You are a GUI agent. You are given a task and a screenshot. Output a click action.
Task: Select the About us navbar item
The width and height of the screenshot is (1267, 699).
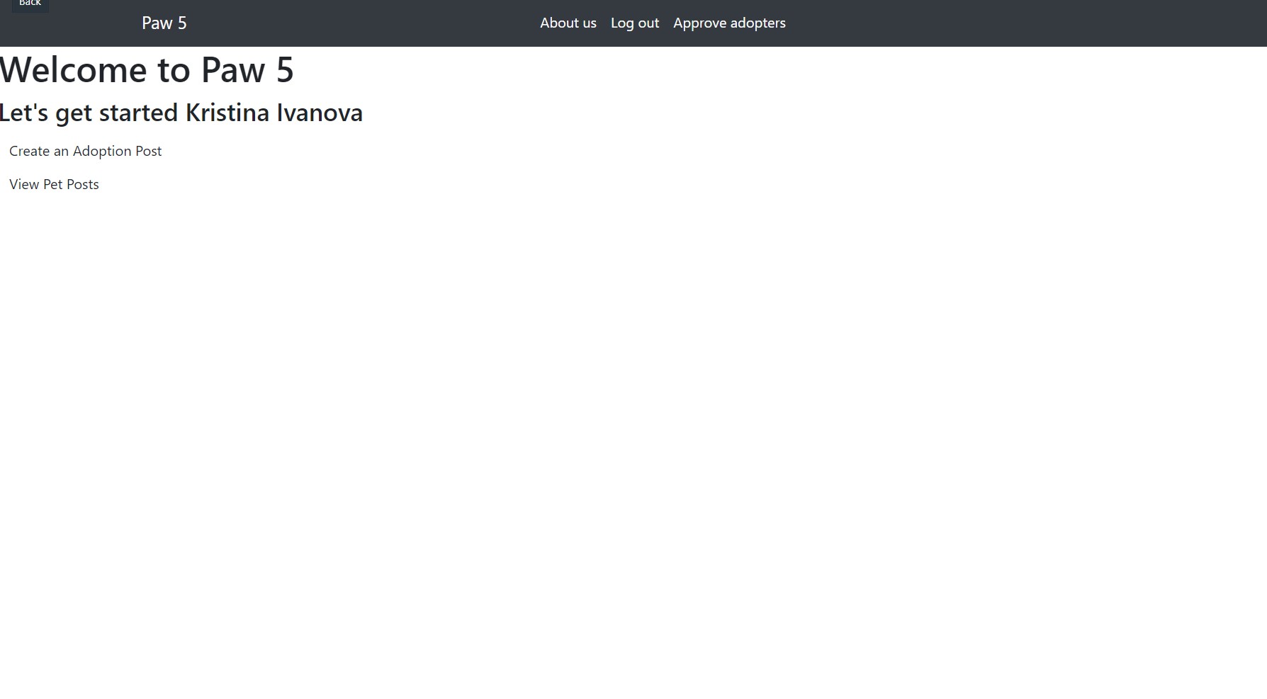tap(568, 23)
